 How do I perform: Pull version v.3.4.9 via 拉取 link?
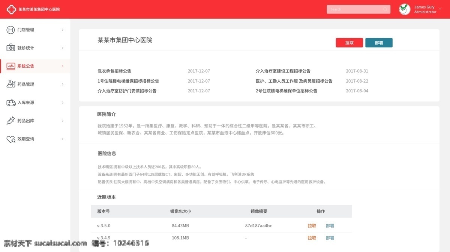tap(312, 238)
